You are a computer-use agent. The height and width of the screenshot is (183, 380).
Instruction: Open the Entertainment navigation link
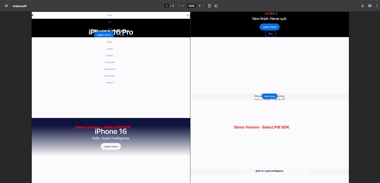(110, 69)
